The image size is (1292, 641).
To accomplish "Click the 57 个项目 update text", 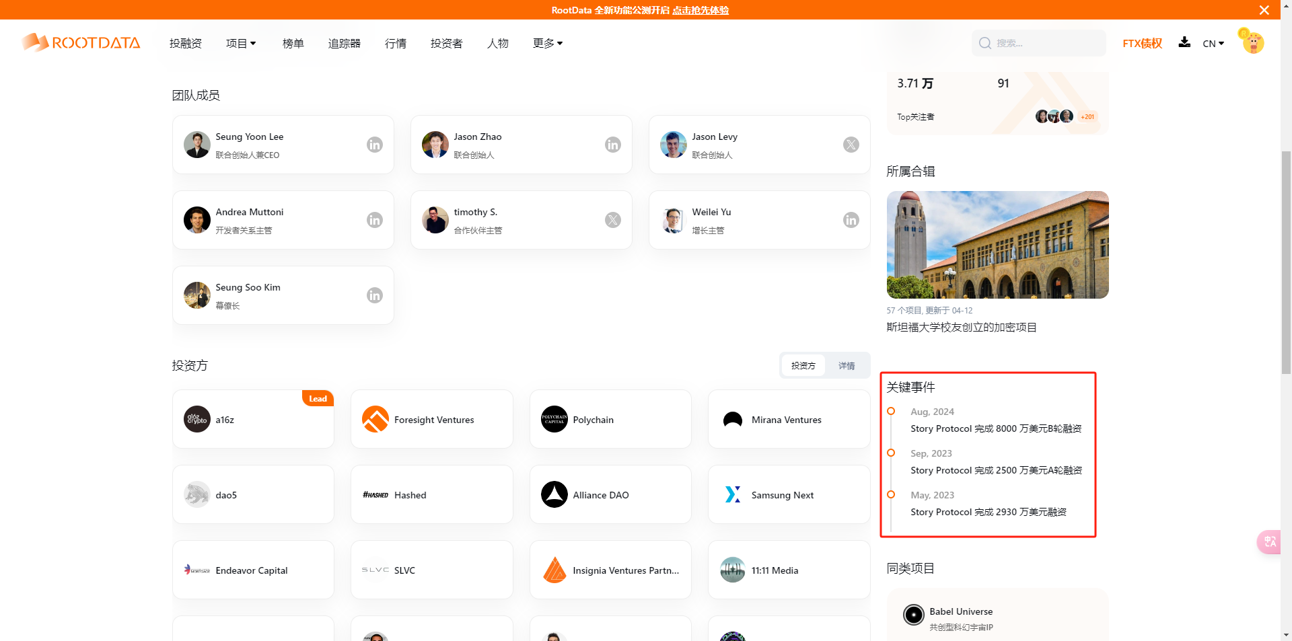I will click(x=929, y=310).
